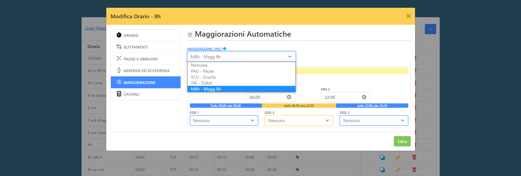Click the yellow bar 'dalle 06:00 alle 22:00'

click(299, 106)
